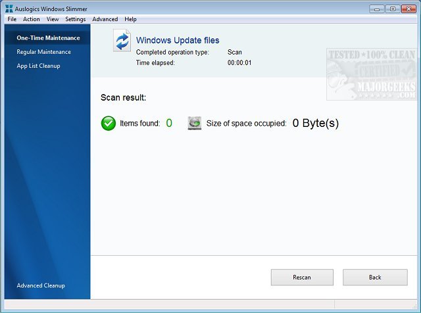Close the Windows Slimmer window
Image resolution: width=421 pixels, height=313 pixels.
[409, 9]
